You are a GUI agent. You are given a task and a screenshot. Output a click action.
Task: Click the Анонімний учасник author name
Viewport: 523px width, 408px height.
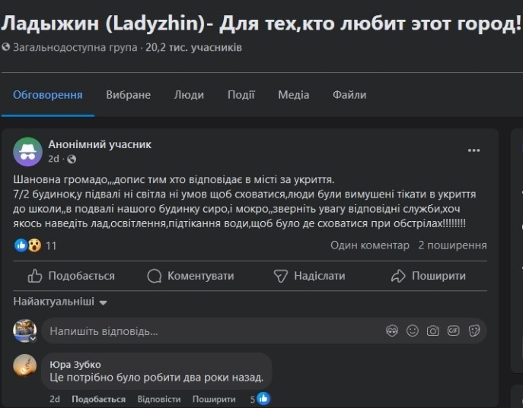tap(100, 144)
